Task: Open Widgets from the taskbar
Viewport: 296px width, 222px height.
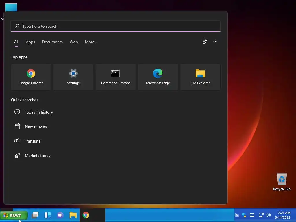Action: point(48,215)
